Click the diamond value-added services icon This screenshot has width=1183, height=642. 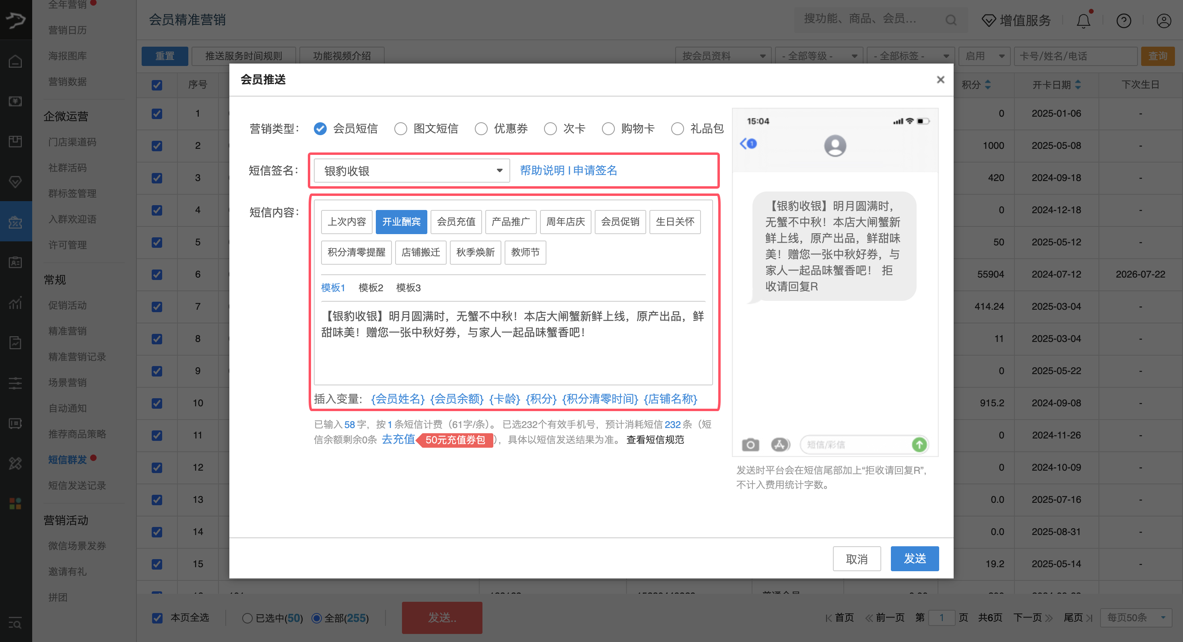pyautogui.click(x=988, y=20)
